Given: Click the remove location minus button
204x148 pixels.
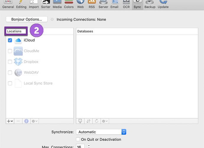Looking at the screenshot, I should click(18, 121).
